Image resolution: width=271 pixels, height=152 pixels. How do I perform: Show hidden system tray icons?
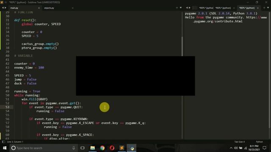click(x=231, y=148)
